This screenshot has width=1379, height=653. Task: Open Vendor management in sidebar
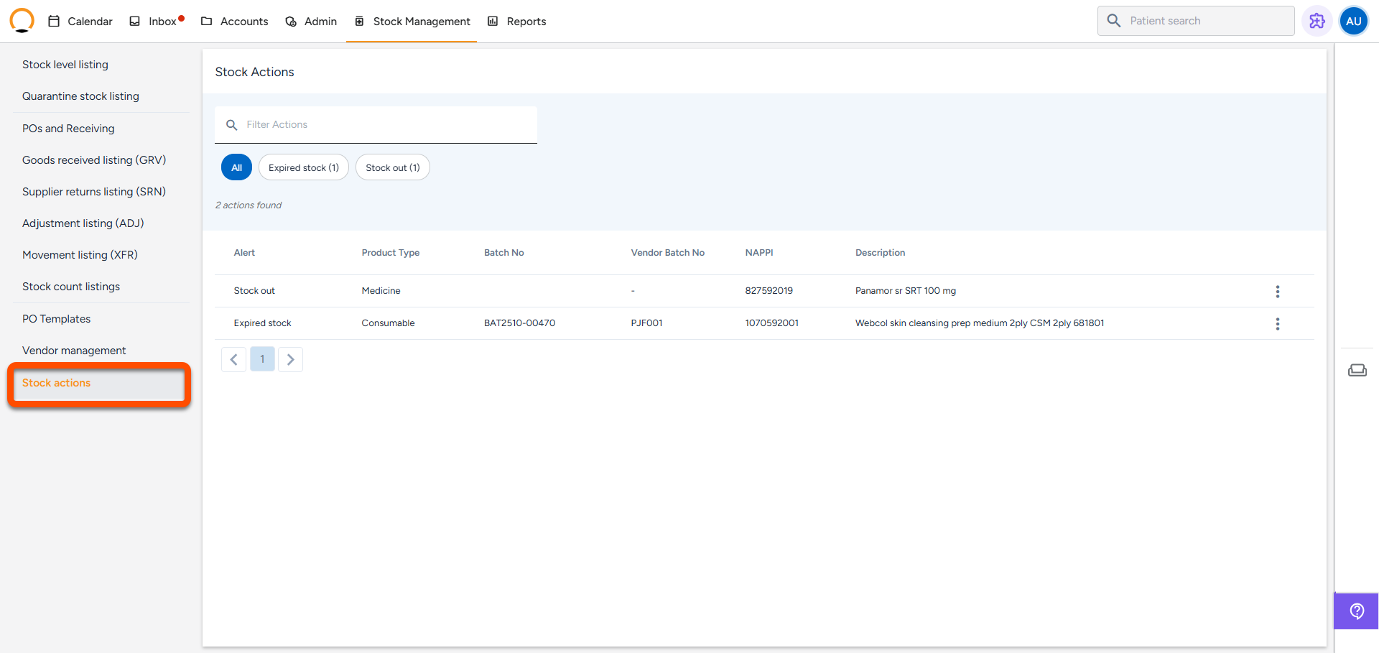click(x=74, y=351)
